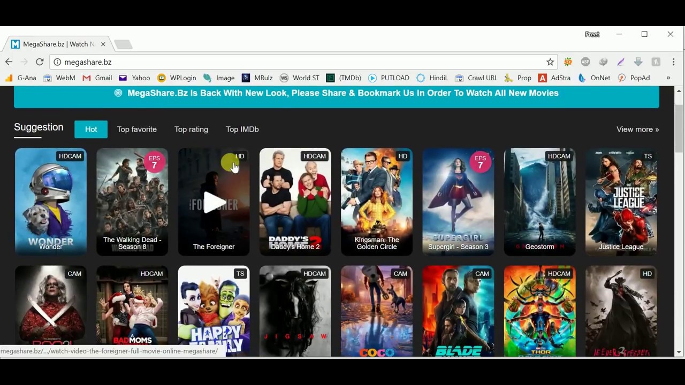Open the Gmail bookmark
Screen dimensions: 685x385
[x=97, y=78]
